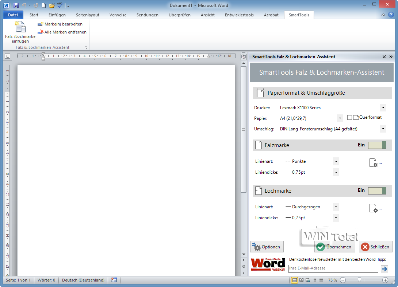Viewport: 398px width, 287px height.
Task: Switch to the Acrobat ribbon tab
Action: (x=271, y=15)
